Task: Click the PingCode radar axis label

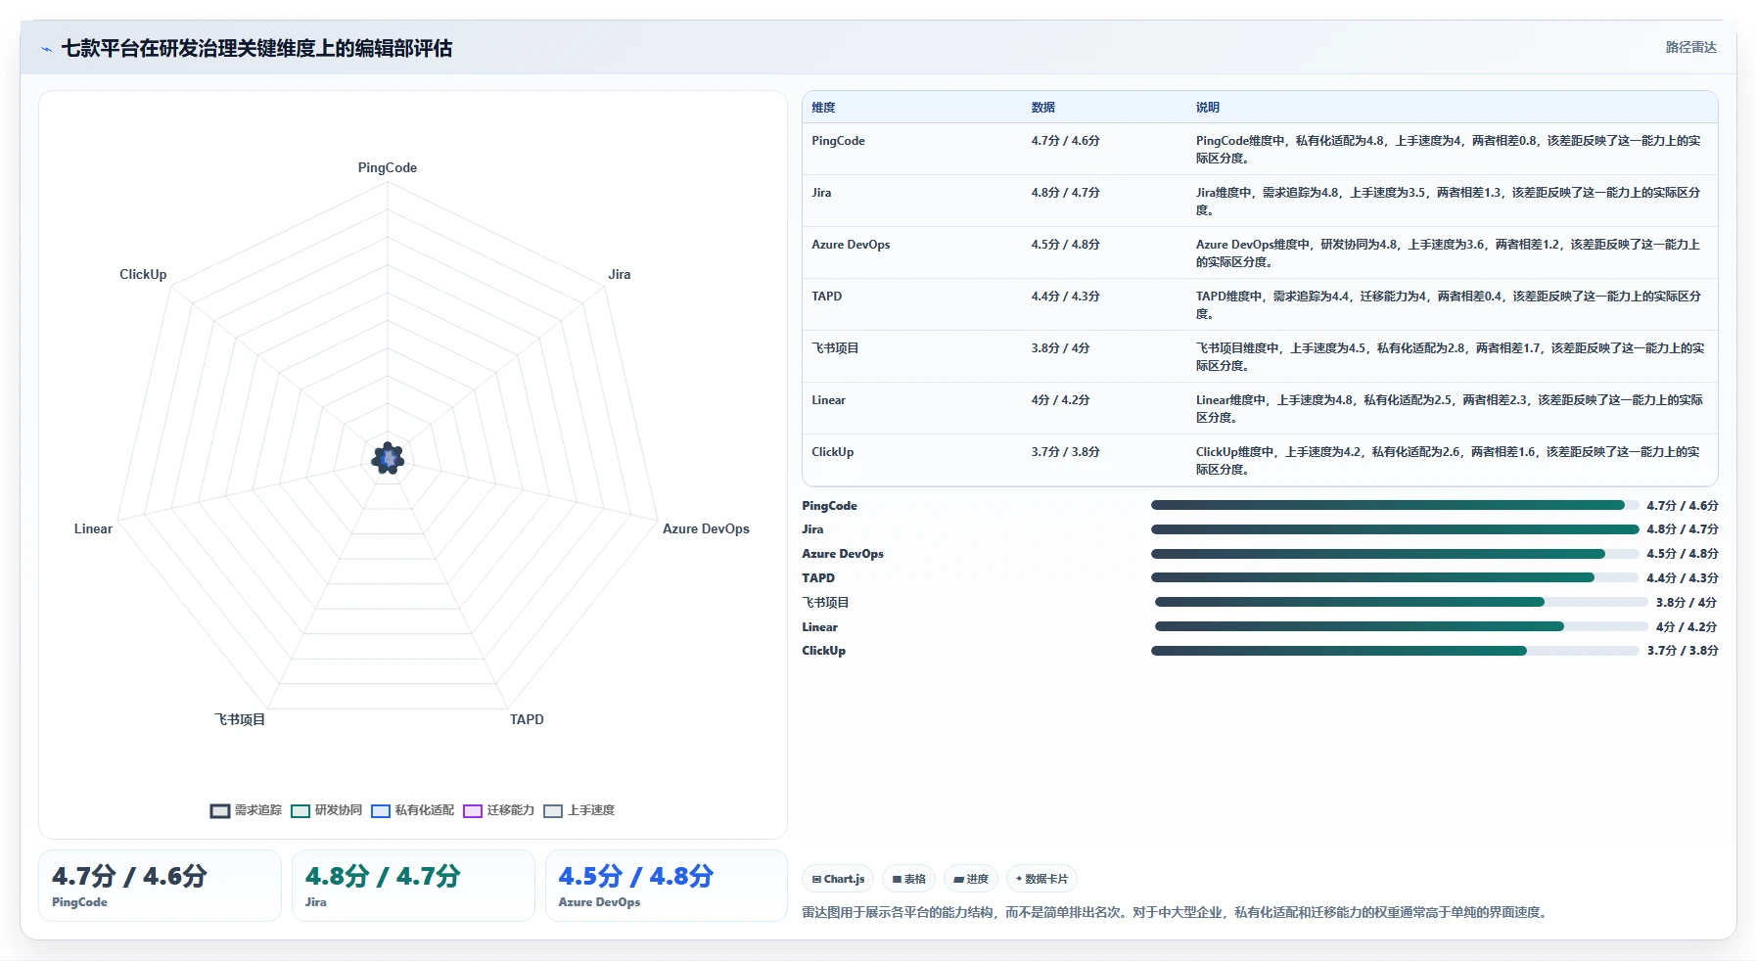Action: 388,167
